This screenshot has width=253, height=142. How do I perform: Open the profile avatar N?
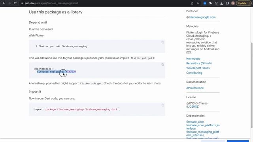pyautogui.click(x=233, y=3)
